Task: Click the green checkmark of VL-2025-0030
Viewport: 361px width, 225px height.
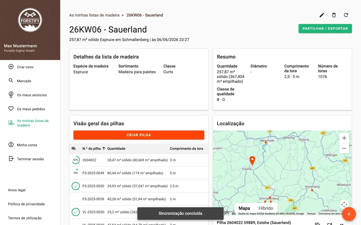Action: 76,212
